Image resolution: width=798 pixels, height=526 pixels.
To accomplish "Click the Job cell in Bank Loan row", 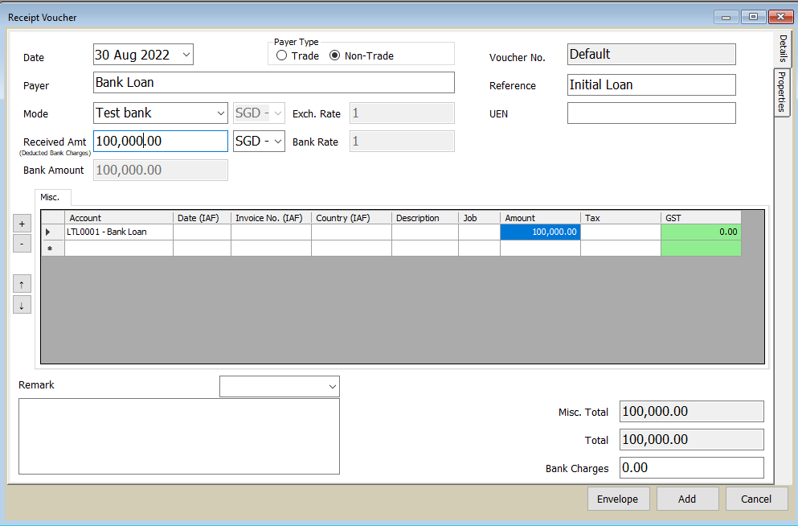I will (480, 232).
